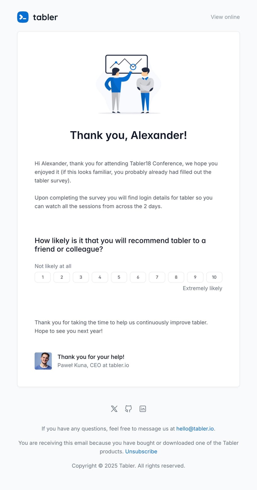Image resolution: width=257 pixels, height=490 pixels.
Task: Open the LinkedIn social icon
Action: point(143,409)
